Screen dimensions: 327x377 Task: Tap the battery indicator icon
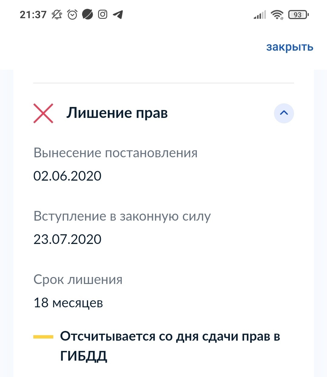298,15
